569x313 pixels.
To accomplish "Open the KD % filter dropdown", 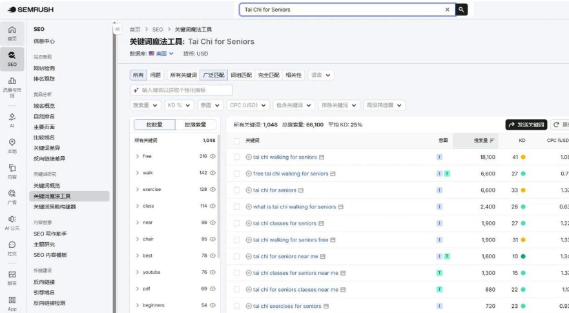I will [178, 105].
